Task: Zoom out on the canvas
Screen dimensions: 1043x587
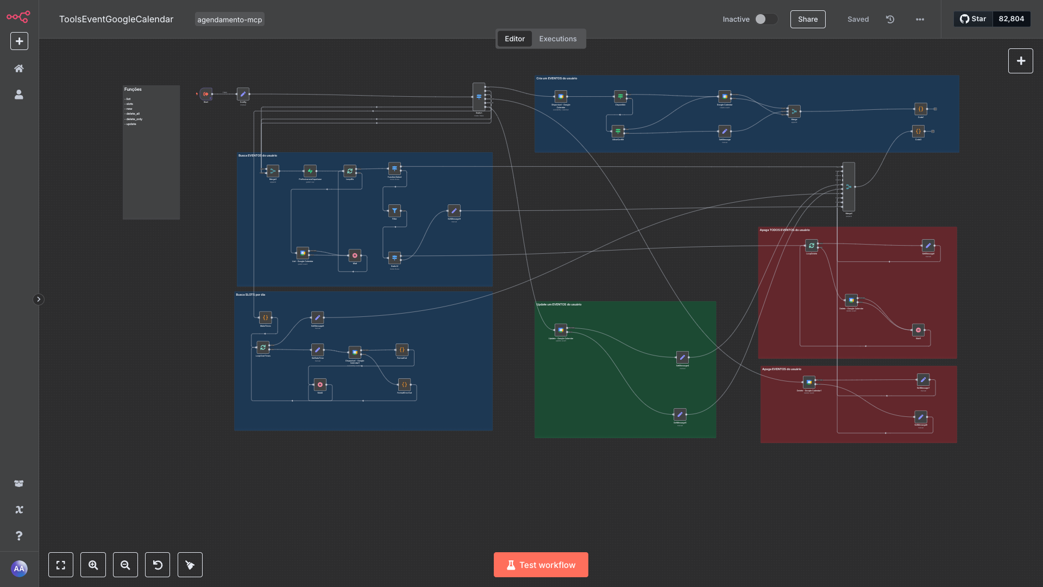Action: [x=125, y=565]
